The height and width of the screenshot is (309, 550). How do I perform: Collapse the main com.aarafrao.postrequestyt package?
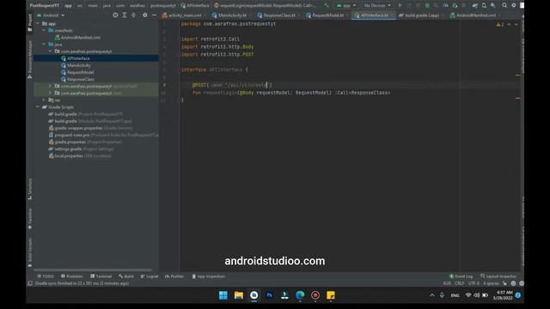[x=51, y=51]
